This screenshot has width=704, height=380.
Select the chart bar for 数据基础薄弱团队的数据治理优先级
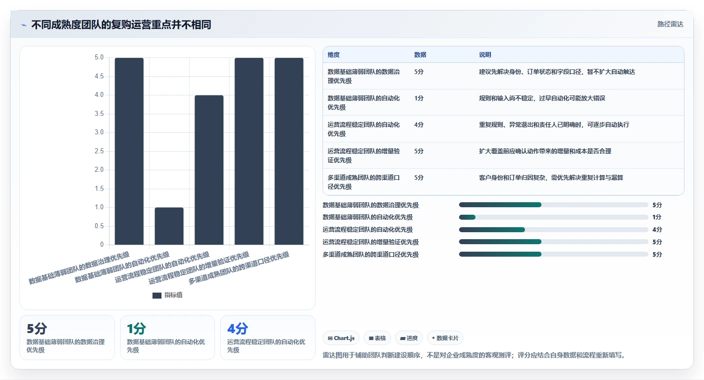(129, 151)
